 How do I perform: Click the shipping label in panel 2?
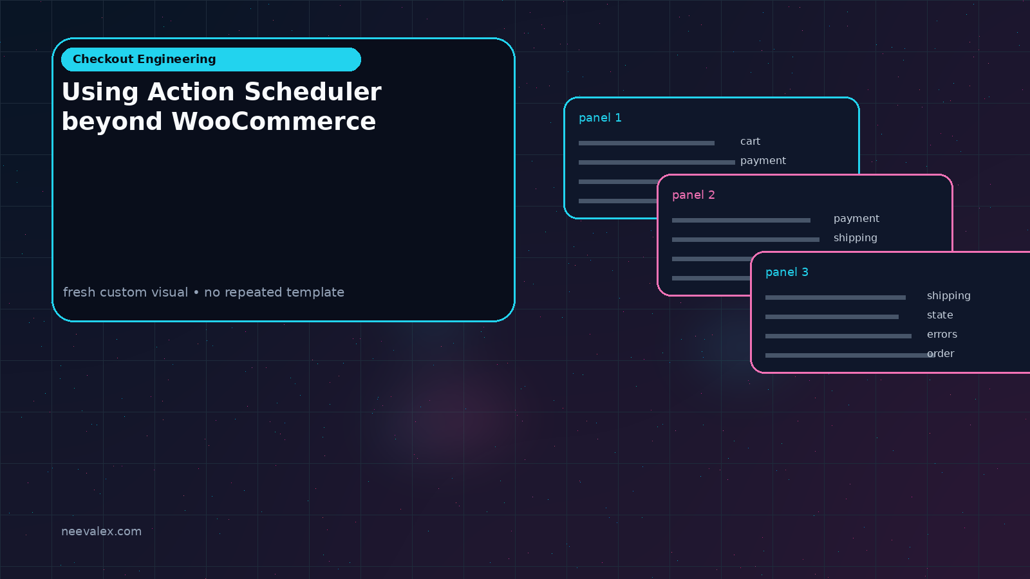[x=855, y=238]
